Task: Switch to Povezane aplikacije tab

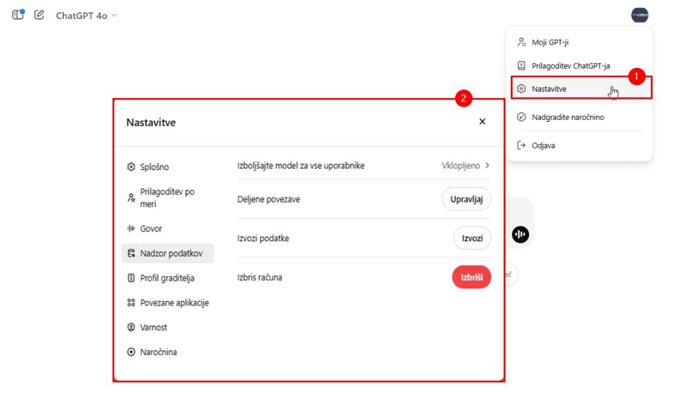Action: click(174, 303)
